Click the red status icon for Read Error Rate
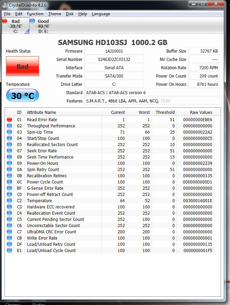230x305 pixels. coord(9,119)
